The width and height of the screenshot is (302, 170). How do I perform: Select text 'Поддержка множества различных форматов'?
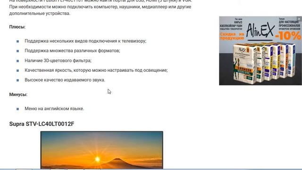click(72, 51)
